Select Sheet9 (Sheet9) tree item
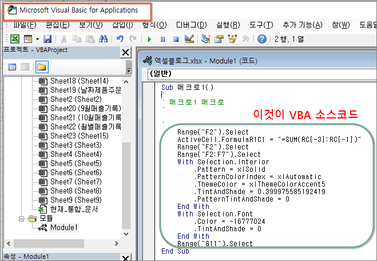Image resolution: width=377 pixels, height=261 pixels. point(76,200)
